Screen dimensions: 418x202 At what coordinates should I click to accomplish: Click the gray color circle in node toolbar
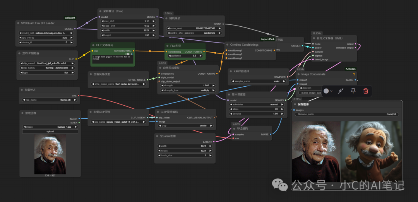click(326, 91)
